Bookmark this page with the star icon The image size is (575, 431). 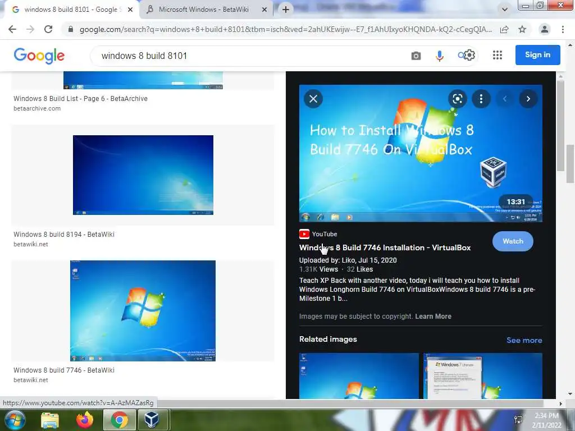522,29
